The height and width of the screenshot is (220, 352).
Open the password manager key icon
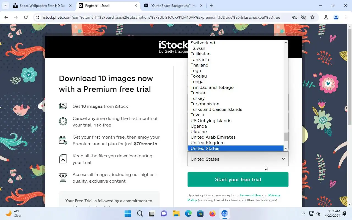tap(295, 17)
